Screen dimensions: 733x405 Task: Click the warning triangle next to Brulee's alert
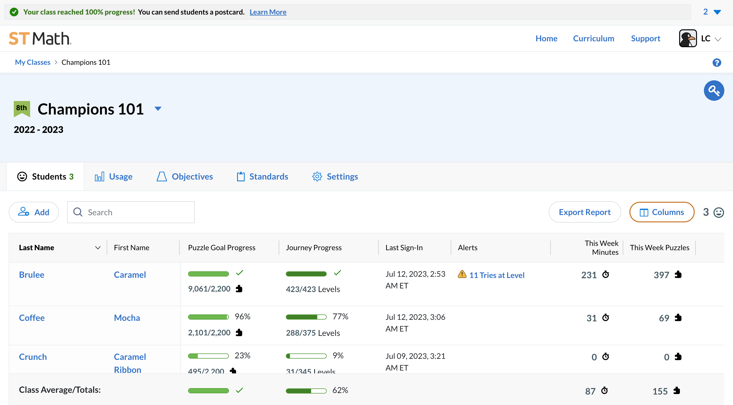(462, 274)
